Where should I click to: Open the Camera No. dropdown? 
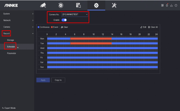(x=75, y=14)
